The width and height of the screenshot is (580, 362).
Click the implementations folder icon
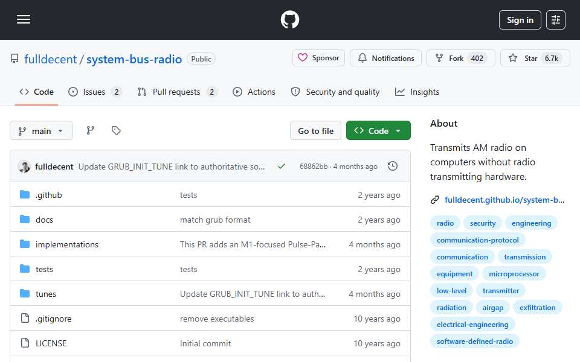click(25, 244)
